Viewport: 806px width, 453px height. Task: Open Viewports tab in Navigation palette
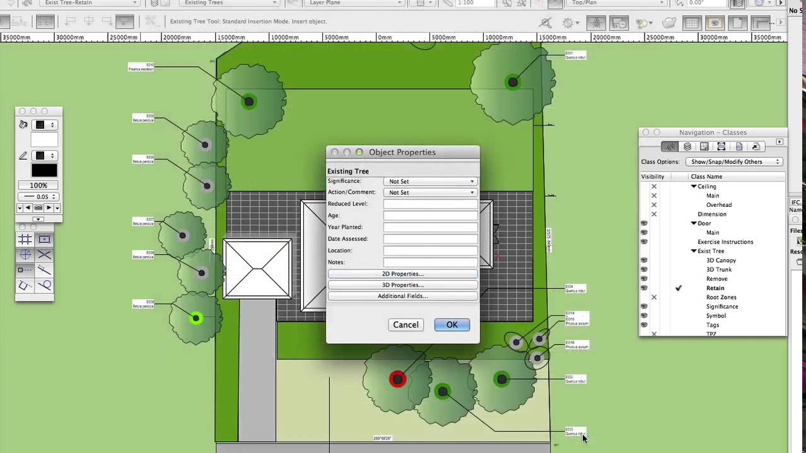pos(721,146)
